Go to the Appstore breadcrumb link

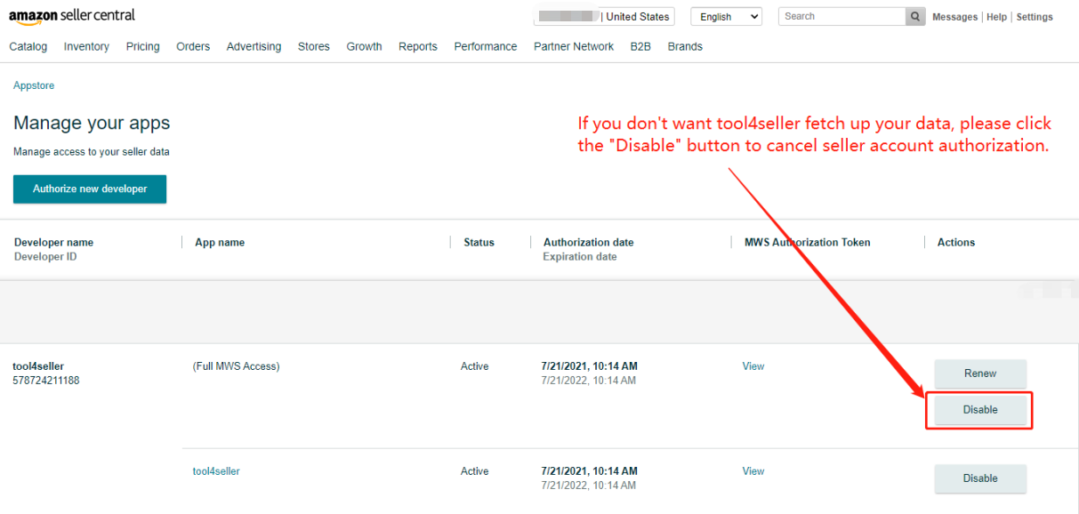(34, 85)
